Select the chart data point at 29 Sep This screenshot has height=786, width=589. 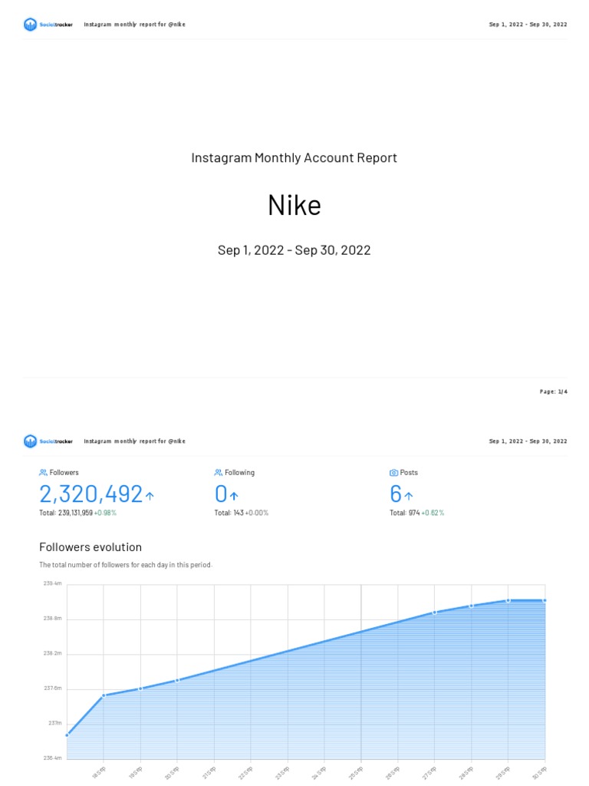[508, 600]
